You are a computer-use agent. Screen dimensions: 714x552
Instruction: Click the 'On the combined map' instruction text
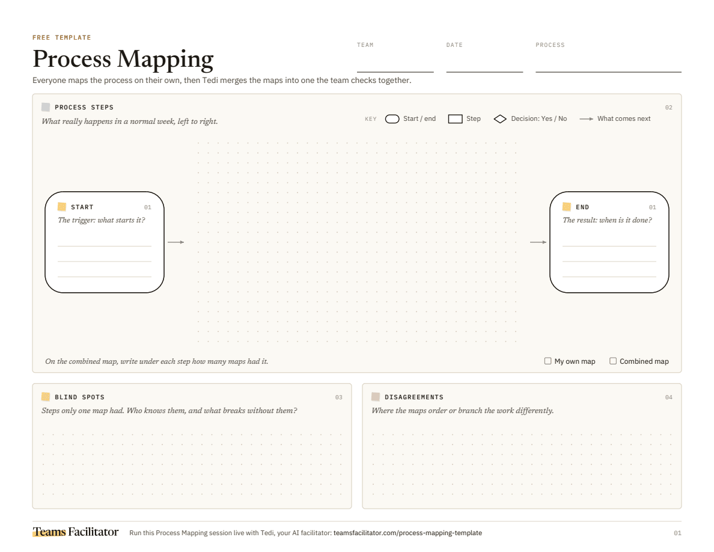tap(157, 361)
